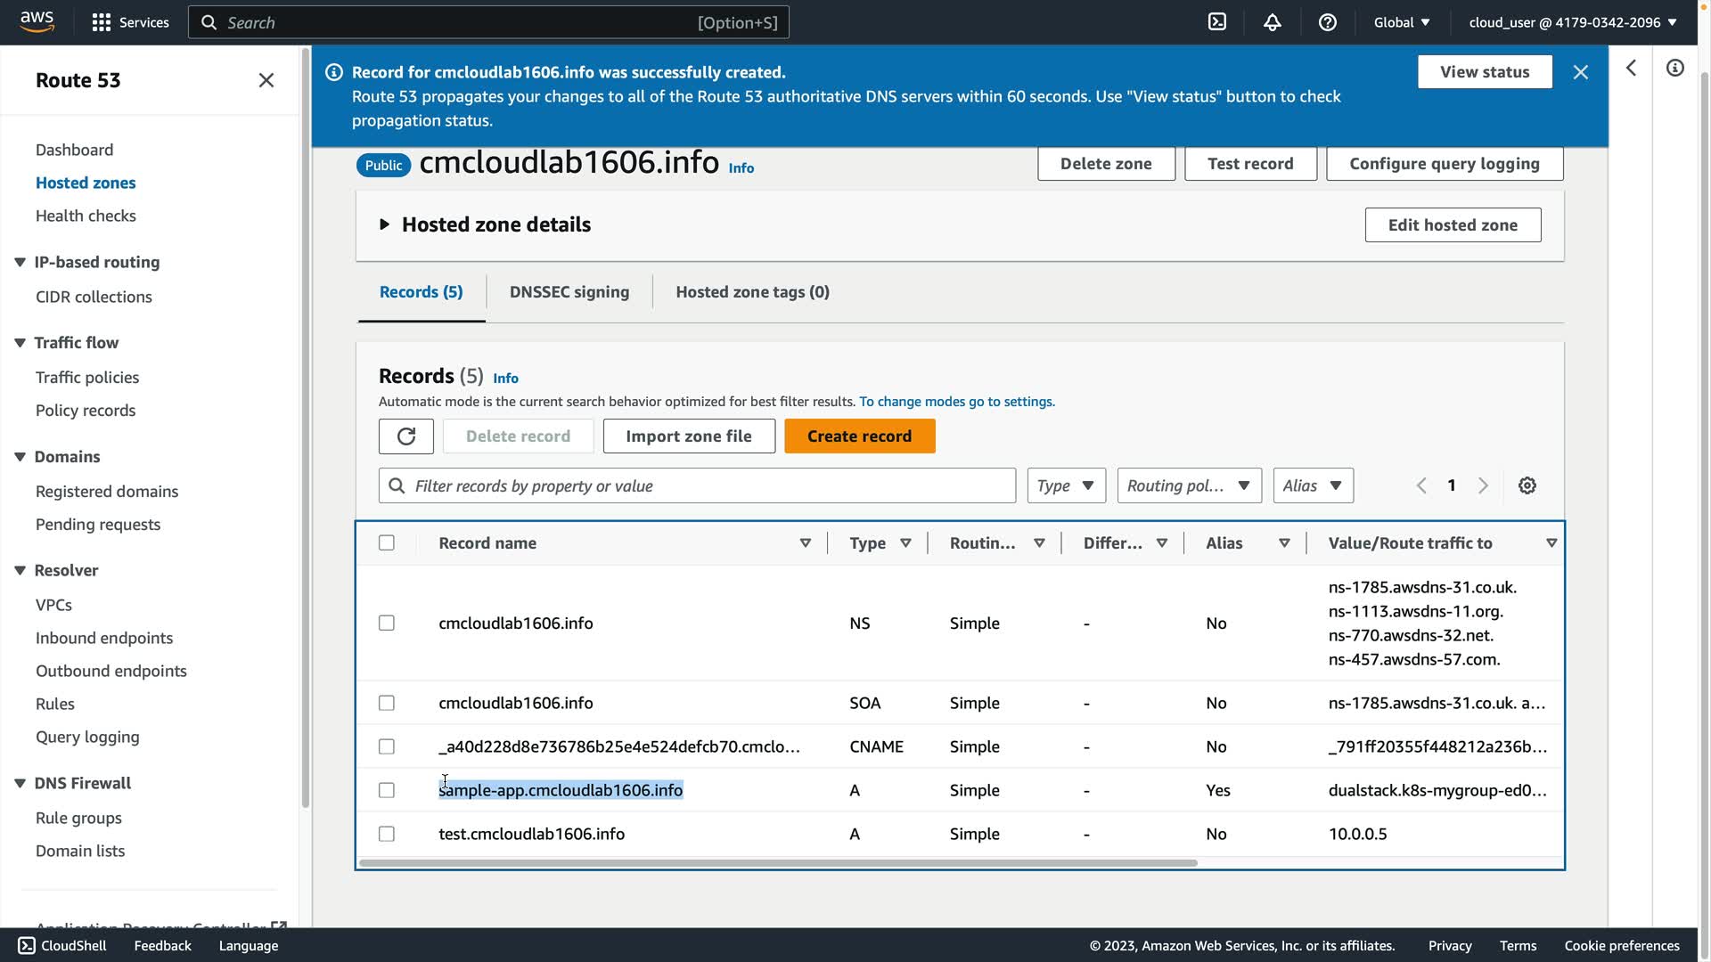Image resolution: width=1711 pixels, height=962 pixels.
Task: Toggle the select-all records header checkbox
Action: [387, 542]
